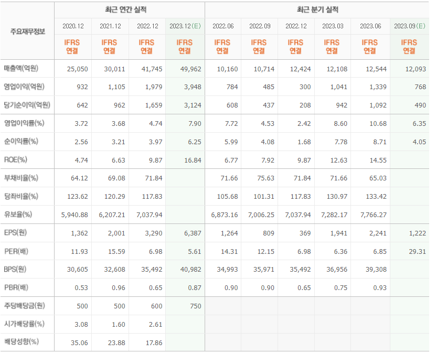
Task: Click the '순이익률(%)' row label
Action: coord(21,142)
